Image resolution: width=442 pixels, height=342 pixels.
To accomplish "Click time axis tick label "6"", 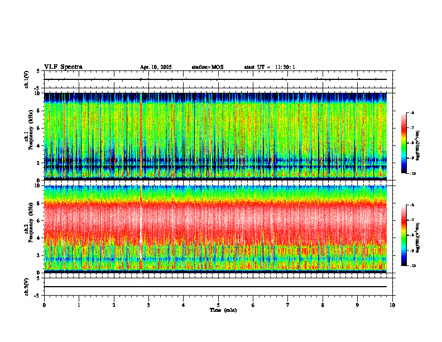I will [x=253, y=305].
